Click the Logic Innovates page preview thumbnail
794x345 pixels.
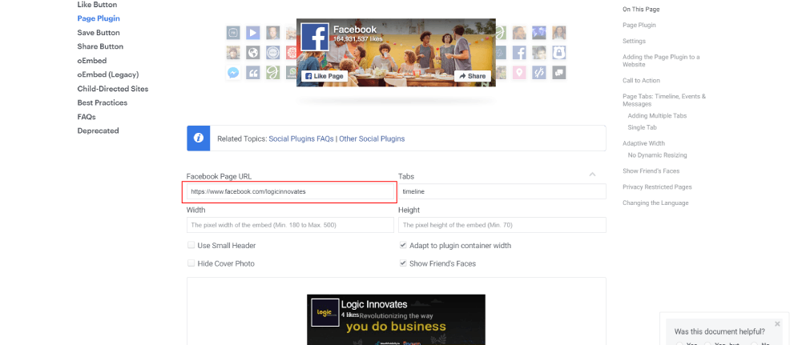(x=396, y=319)
